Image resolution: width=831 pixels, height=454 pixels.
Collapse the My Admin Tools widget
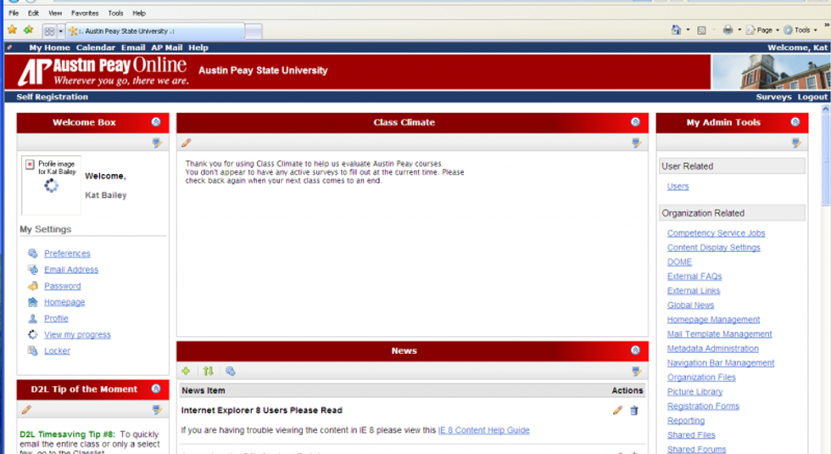pyautogui.click(x=795, y=122)
